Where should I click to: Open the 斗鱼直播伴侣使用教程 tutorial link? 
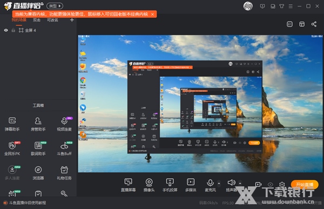coord(28,203)
